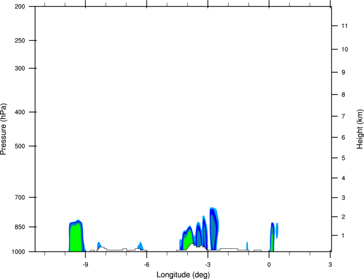The image size is (364, 279).
Task: Click the 4 km height label
Action: click(343, 178)
